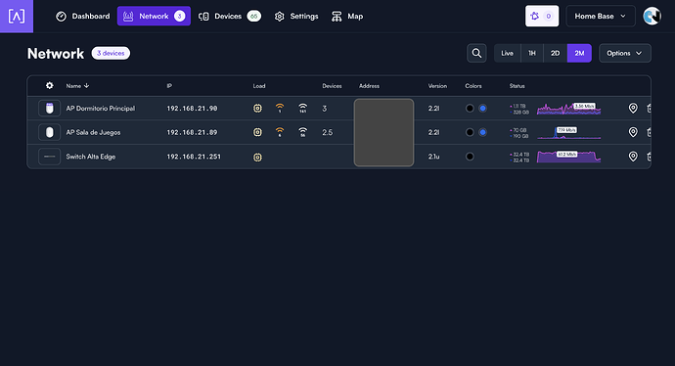Switch time range to 2D
The height and width of the screenshot is (366, 675).
[x=555, y=53]
